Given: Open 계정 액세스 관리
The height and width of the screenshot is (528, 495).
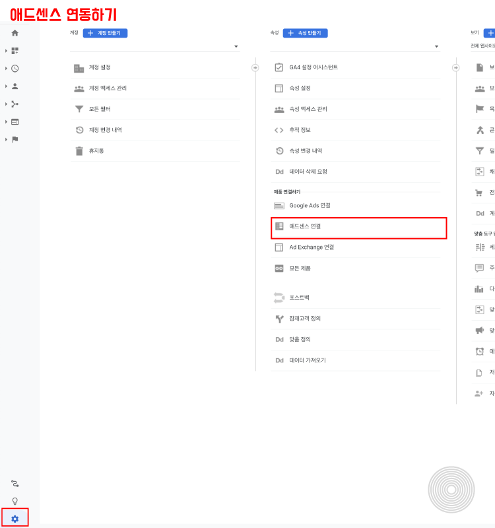Looking at the screenshot, I should [x=155, y=88].
